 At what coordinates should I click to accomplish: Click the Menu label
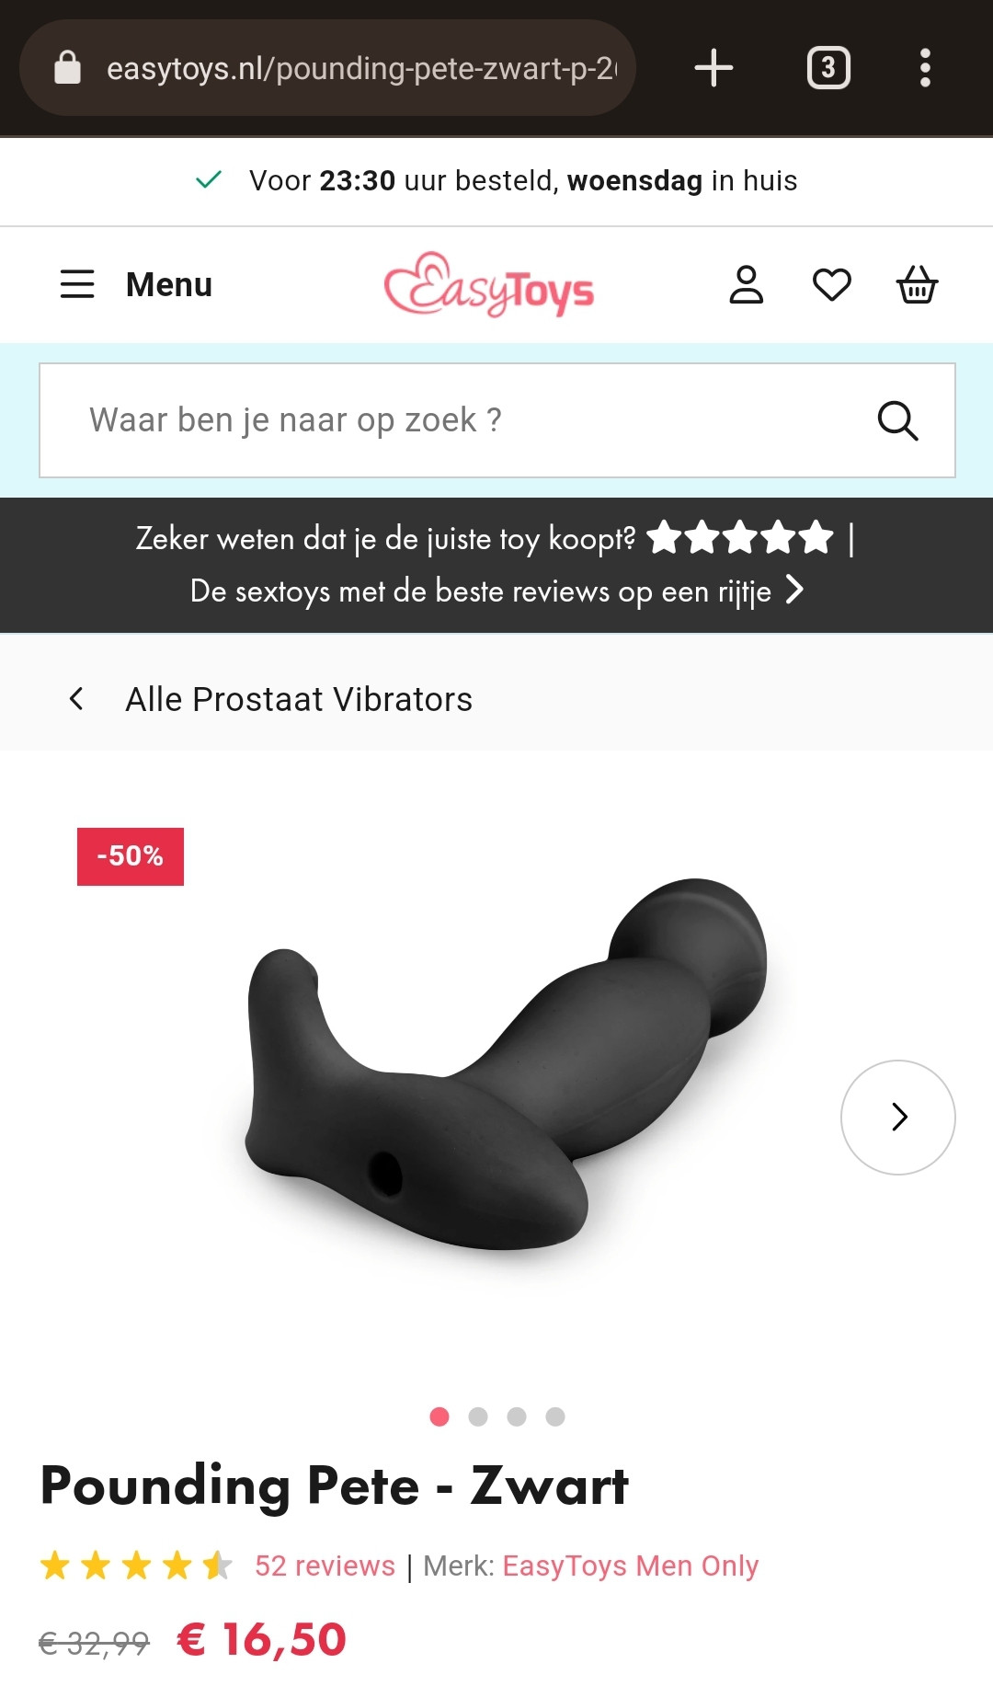pyautogui.click(x=169, y=284)
